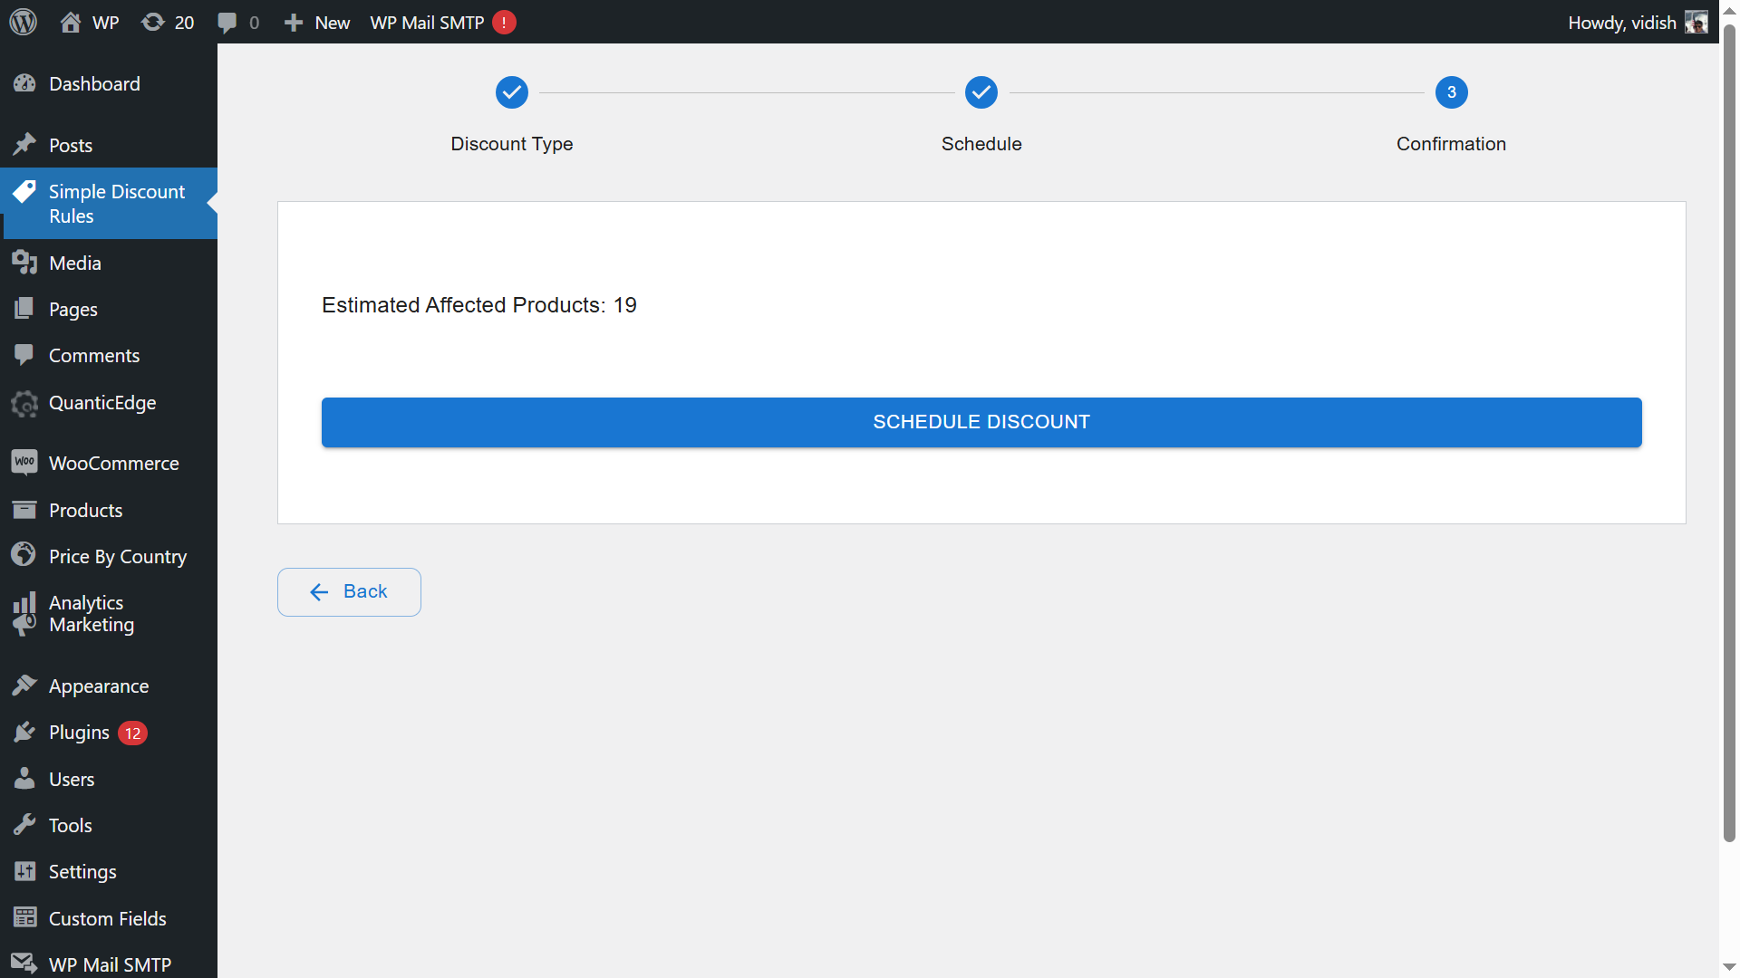Click the updates refresh icon
This screenshot has height=978, width=1740.
click(x=152, y=22)
